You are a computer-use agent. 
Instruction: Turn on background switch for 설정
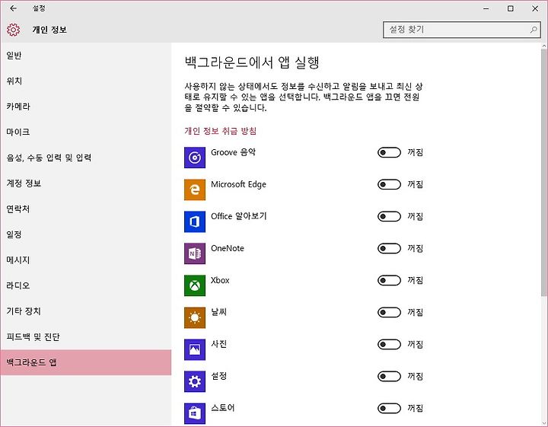389,376
